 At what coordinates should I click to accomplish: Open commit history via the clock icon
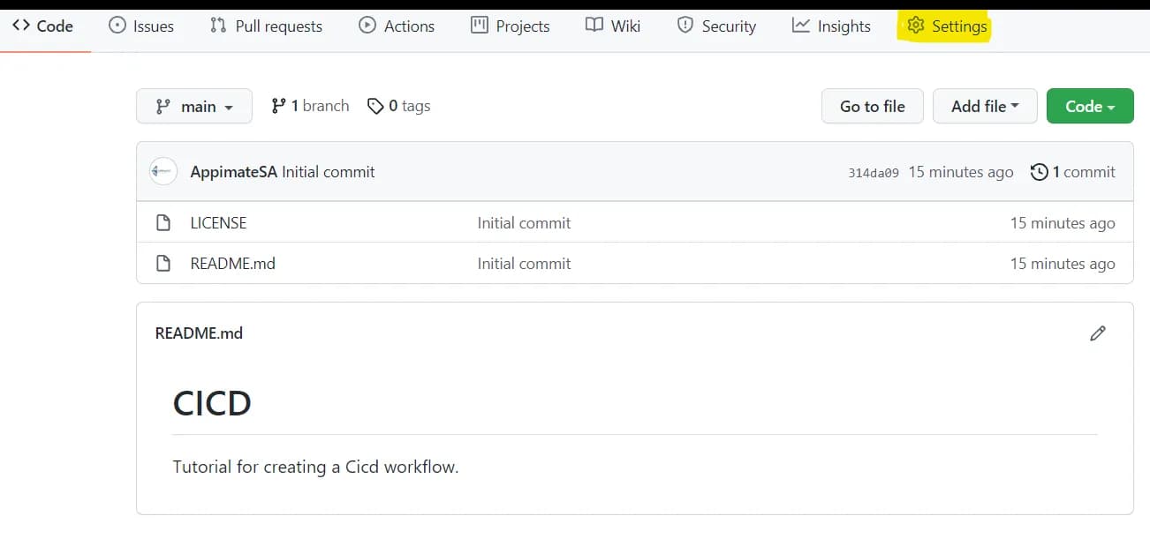(1040, 172)
